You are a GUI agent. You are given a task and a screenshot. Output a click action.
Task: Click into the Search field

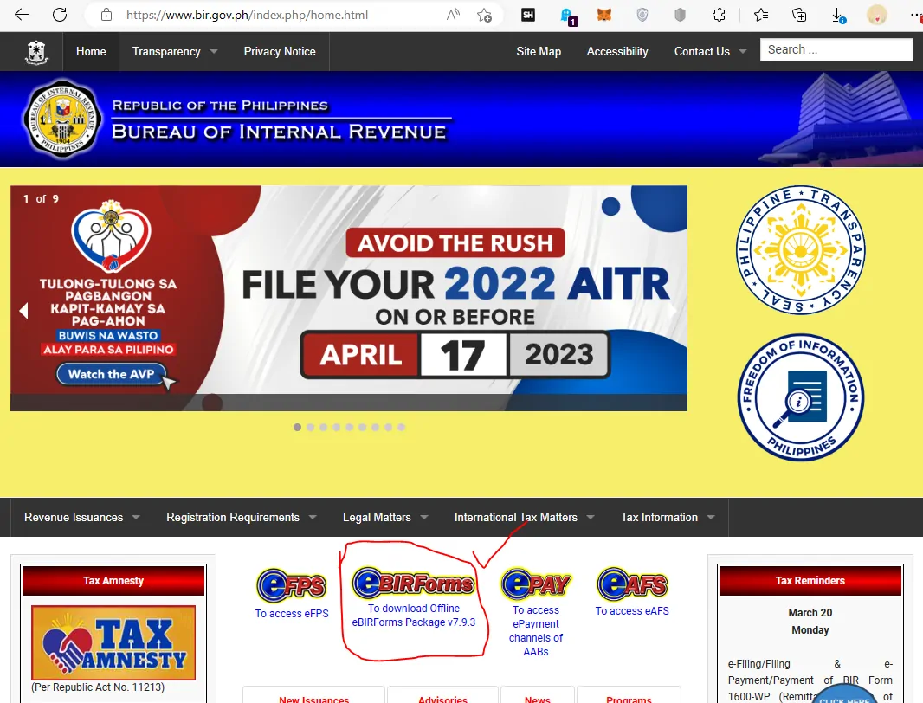(x=836, y=50)
